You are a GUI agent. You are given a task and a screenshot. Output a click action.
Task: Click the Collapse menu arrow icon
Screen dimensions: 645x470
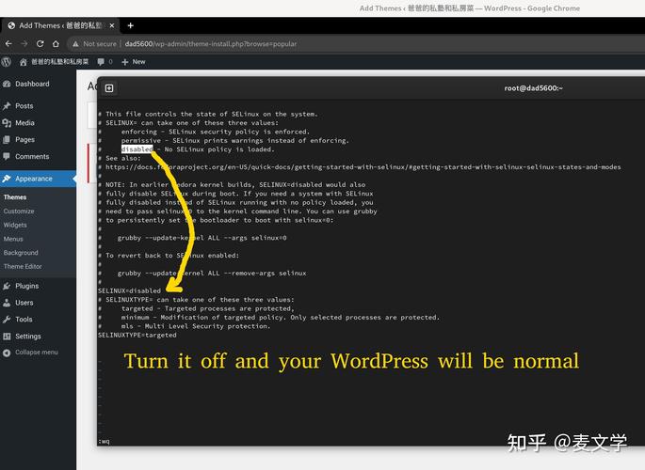(7, 352)
